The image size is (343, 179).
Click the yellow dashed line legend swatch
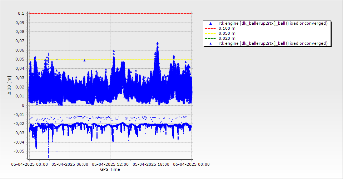pyautogui.click(x=210, y=33)
